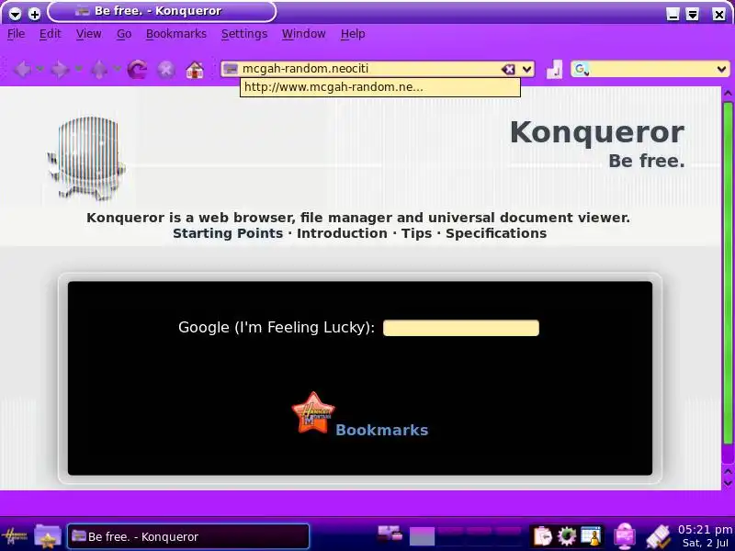The width and height of the screenshot is (735, 551).
Task: Open the Klipper clipboard tray icon
Action: (x=543, y=536)
